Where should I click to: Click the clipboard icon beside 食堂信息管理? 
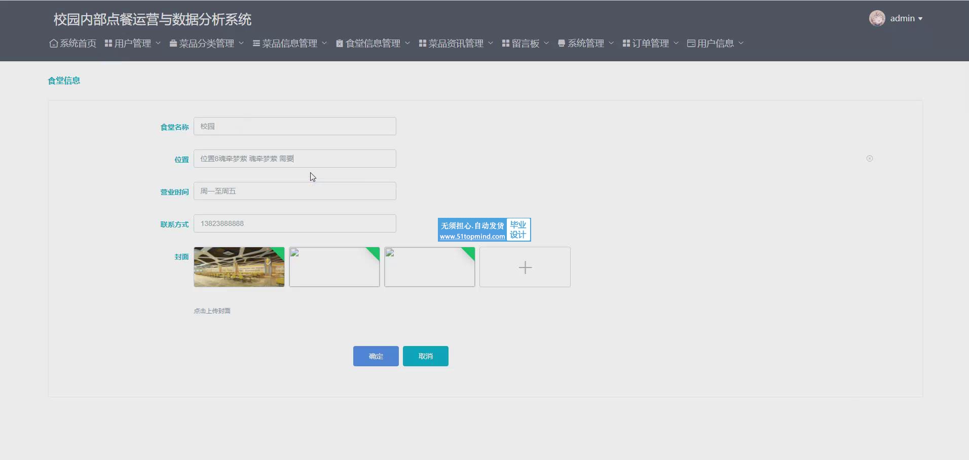coord(339,44)
